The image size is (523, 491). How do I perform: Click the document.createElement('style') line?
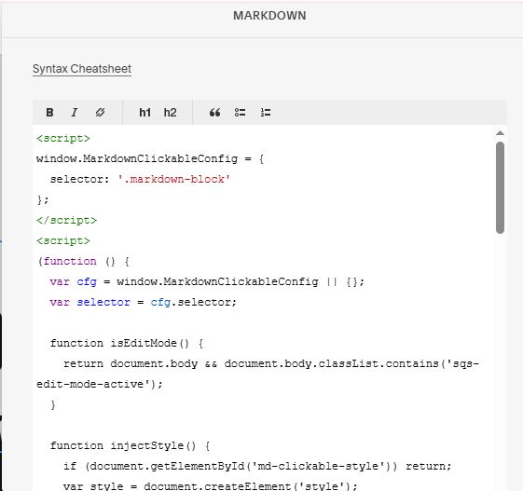tap(210, 486)
